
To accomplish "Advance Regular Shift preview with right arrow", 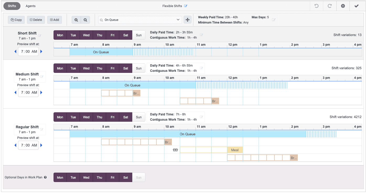I will [41, 145].
